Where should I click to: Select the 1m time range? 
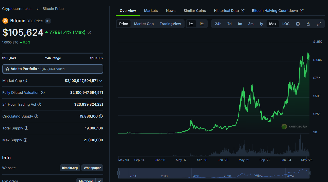pos(240,24)
